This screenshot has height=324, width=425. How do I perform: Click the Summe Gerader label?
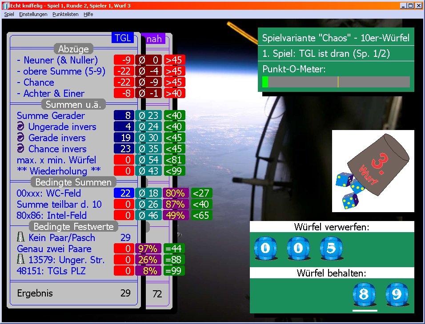[x=51, y=115]
